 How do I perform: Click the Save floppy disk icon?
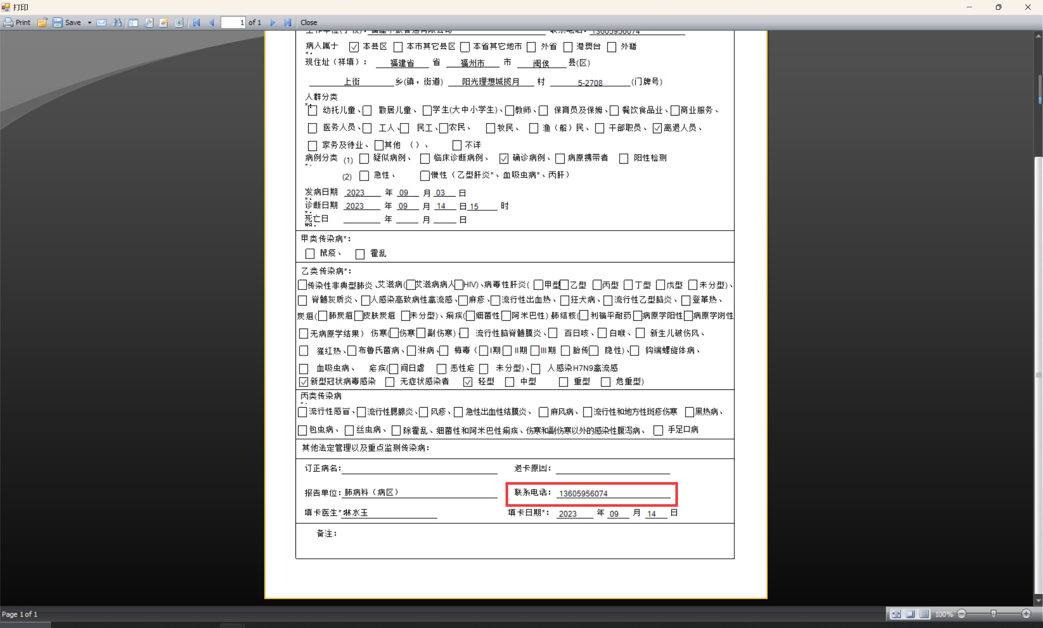coord(58,22)
